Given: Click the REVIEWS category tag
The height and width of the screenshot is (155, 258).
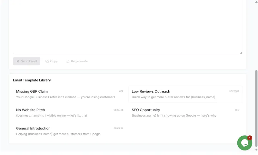Looking at the screenshot, I should (x=234, y=91).
